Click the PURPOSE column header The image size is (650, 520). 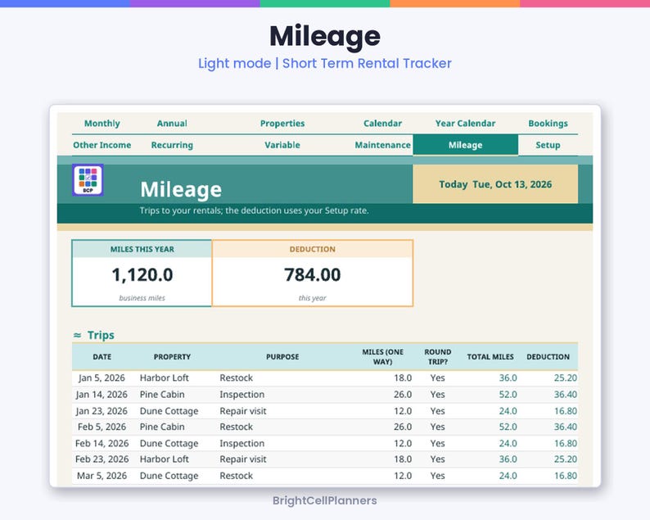click(x=282, y=356)
